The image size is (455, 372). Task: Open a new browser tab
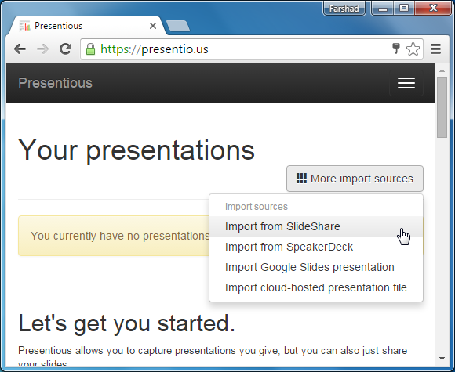177,26
